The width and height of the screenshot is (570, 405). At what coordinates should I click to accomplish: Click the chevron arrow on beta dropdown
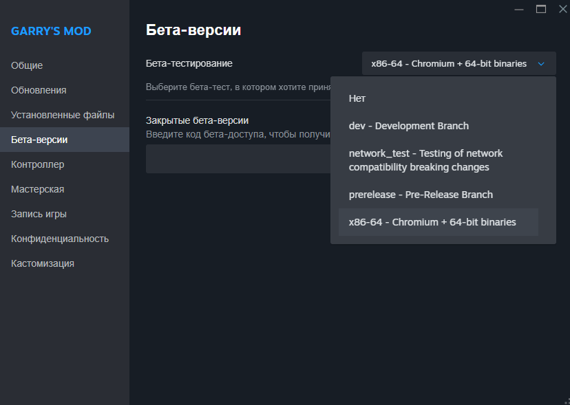click(x=541, y=64)
